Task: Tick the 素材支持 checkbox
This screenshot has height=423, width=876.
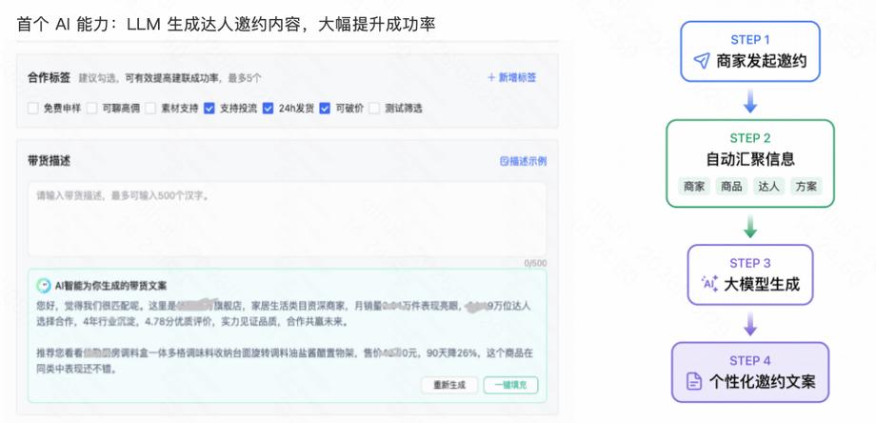Action: click(150, 109)
